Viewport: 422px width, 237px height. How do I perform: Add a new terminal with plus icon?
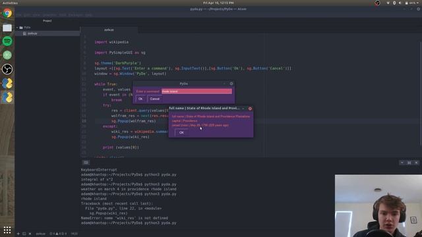point(18,234)
